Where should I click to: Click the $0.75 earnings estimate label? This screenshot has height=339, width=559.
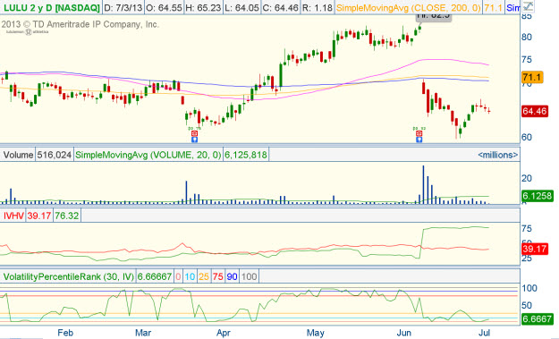[x=194, y=128]
